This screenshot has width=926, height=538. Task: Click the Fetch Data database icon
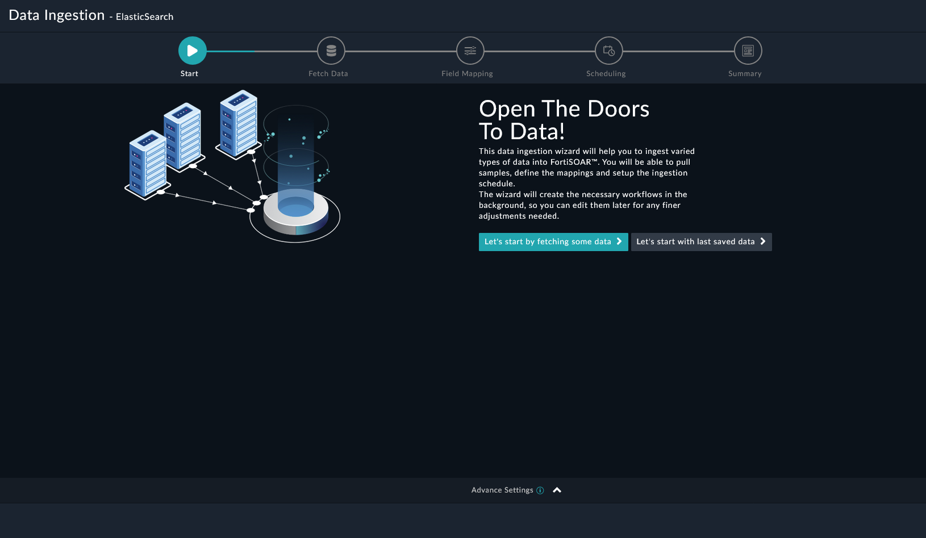pos(331,51)
